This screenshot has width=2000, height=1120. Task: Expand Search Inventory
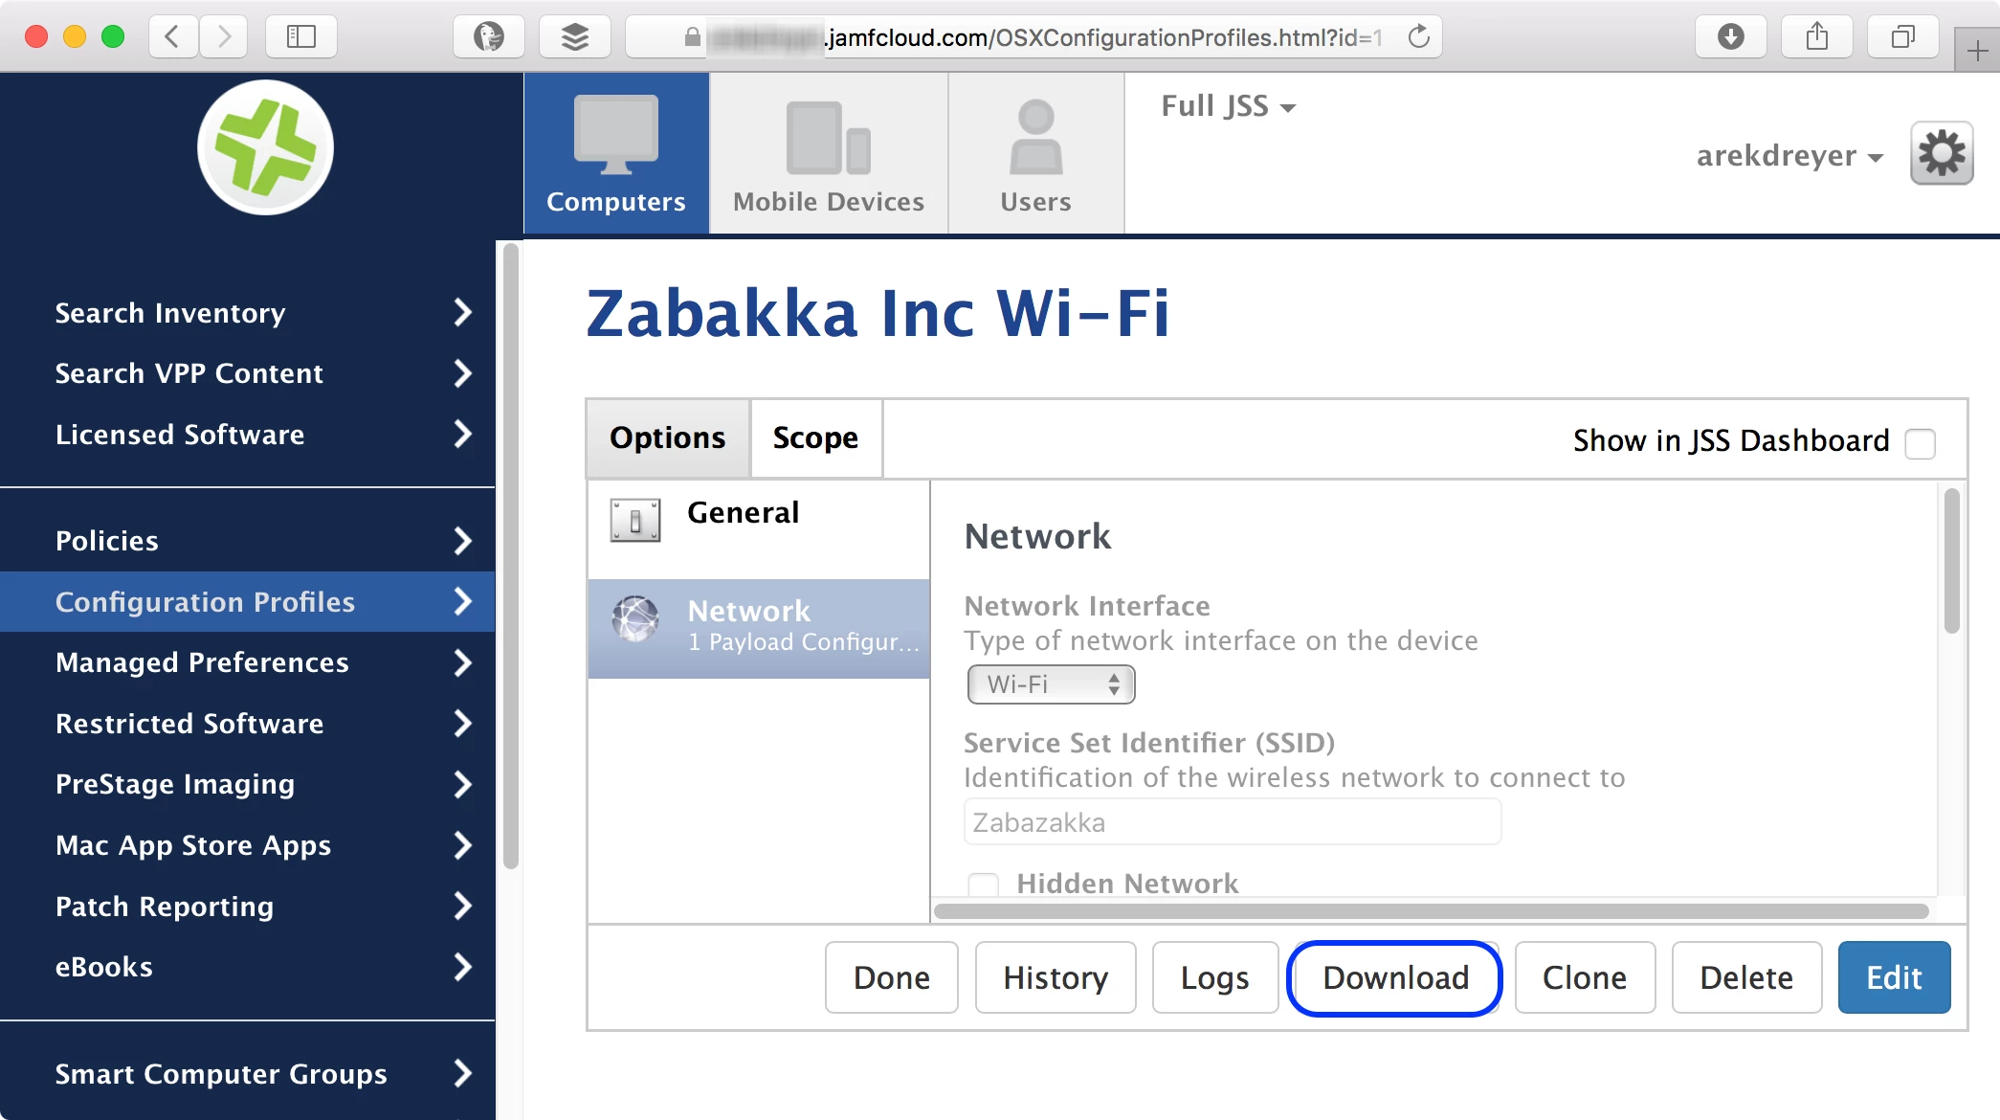pos(248,313)
